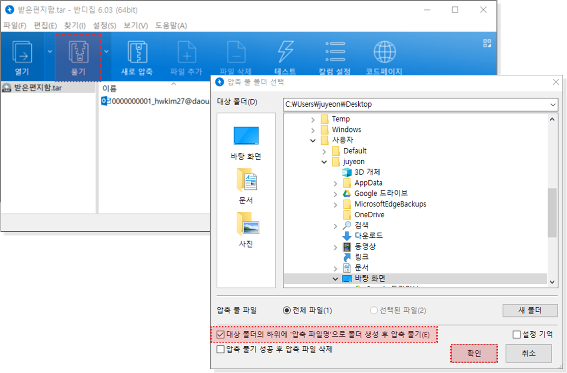Open the 파일(F) menu
This screenshot has height=373, width=567.
(x=15, y=25)
